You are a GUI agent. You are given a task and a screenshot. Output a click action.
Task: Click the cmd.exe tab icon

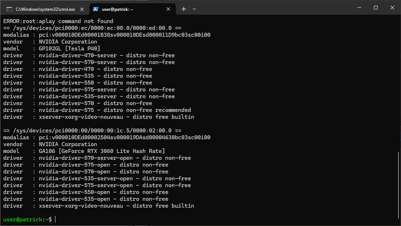point(9,9)
